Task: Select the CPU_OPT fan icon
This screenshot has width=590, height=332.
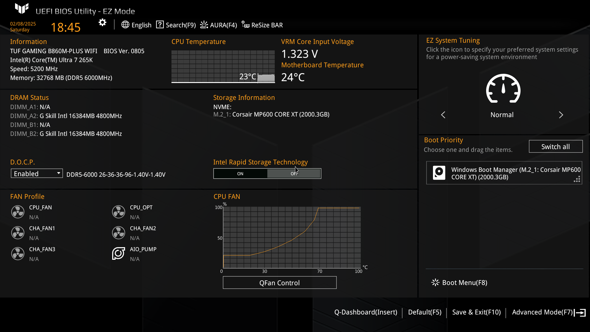Action: (x=119, y=212)
